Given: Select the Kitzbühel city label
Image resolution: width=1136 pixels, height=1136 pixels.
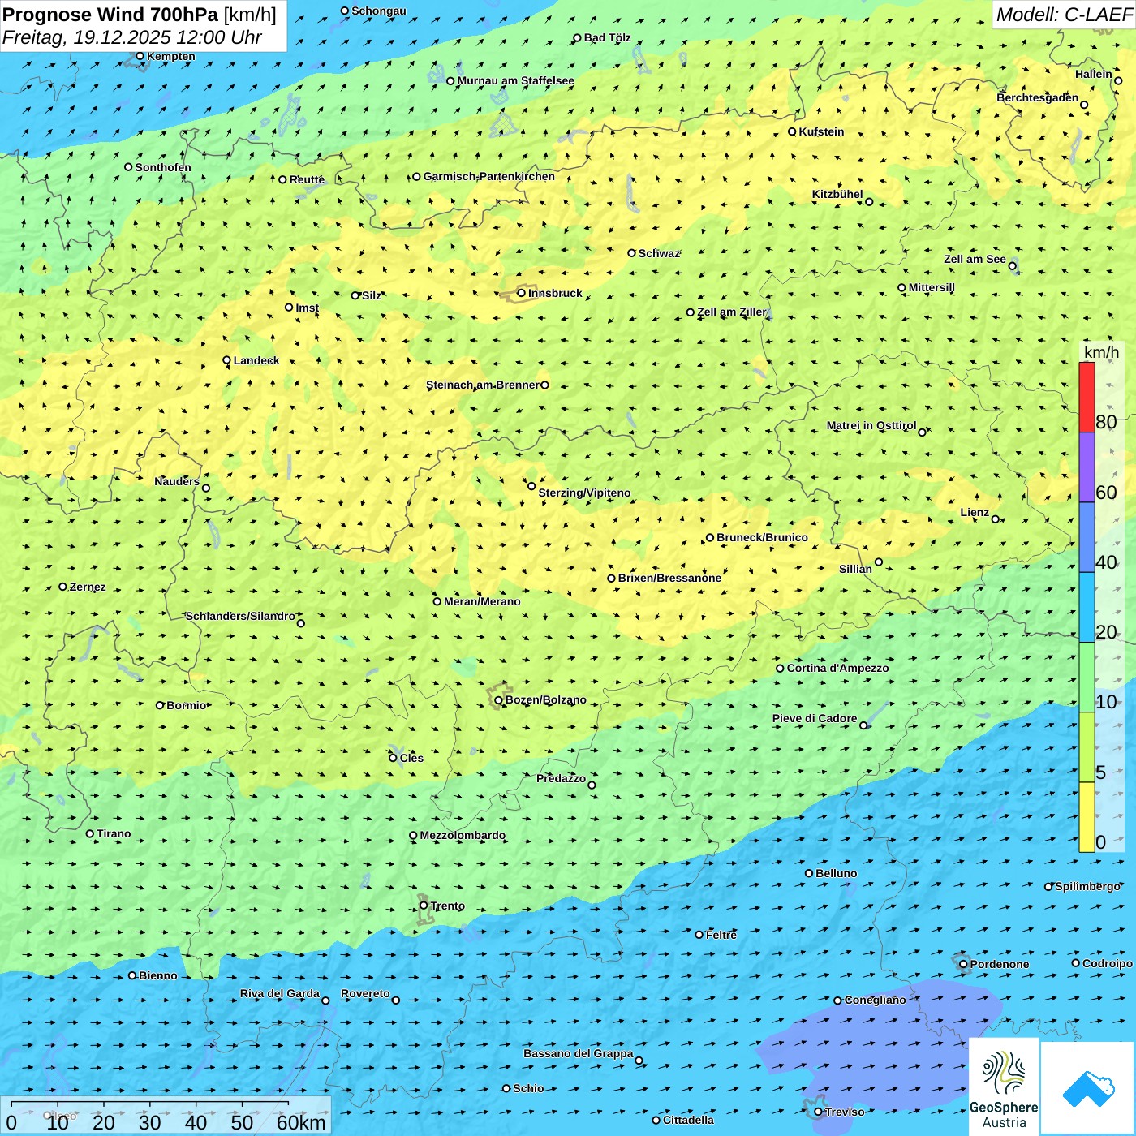Looking at the screenshot, I should pos(837,194).
